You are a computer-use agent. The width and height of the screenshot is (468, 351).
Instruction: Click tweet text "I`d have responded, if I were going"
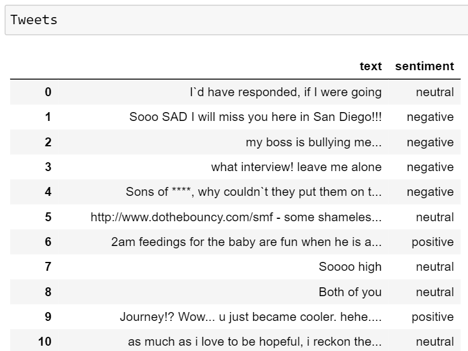286,92
